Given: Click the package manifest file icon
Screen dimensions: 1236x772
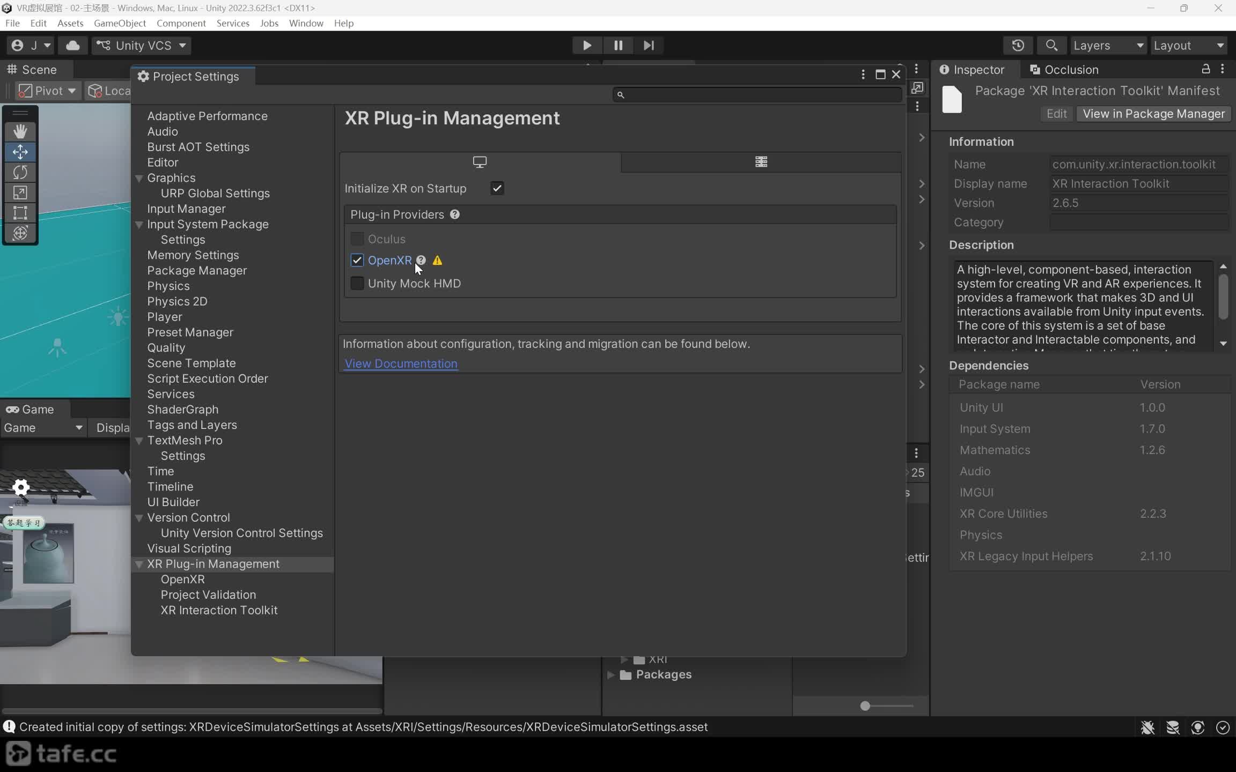Looking at the screenshot, I should tap(952, 100).
